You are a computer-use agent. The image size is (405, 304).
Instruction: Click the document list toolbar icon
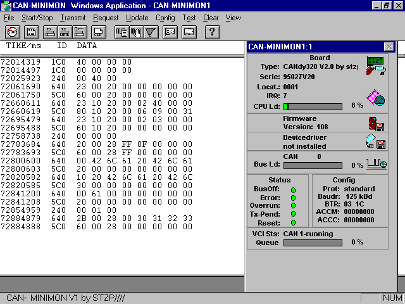click(x=31, y=32)
